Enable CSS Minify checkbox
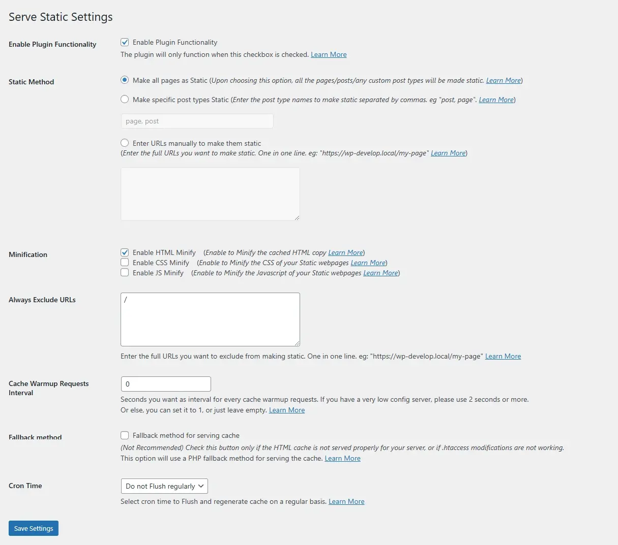618x545 pixels. point(125,263)
